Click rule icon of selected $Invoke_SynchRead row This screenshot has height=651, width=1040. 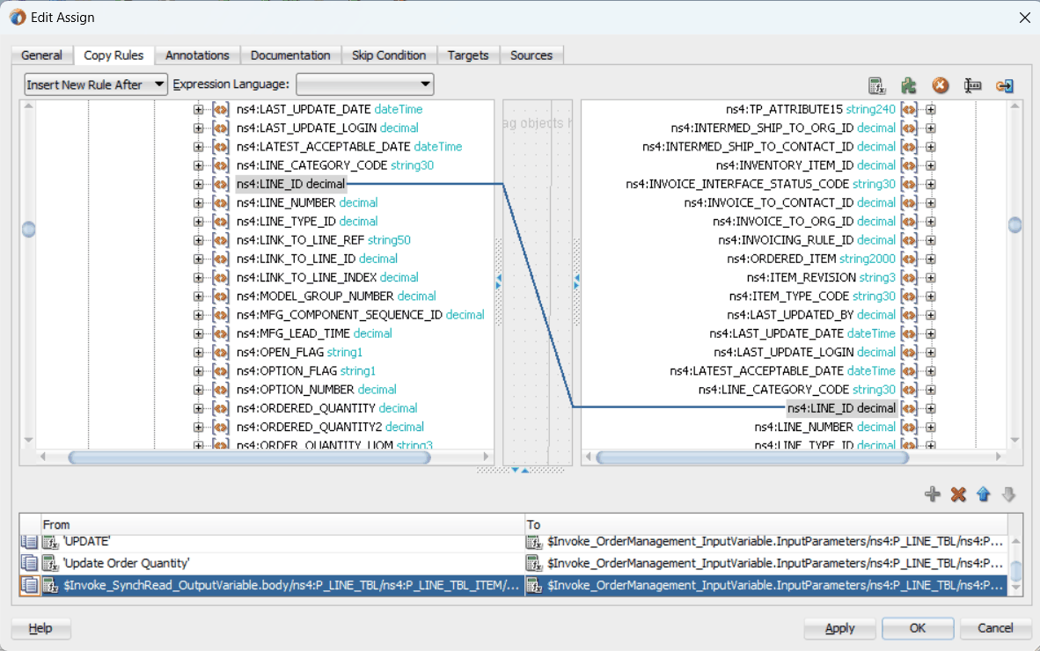coord(29,585)
